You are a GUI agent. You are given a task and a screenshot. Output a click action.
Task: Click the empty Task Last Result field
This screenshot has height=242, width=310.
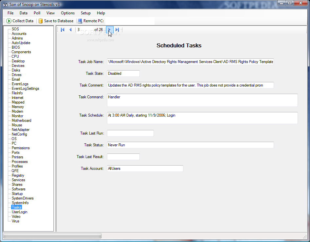(123, 157)
